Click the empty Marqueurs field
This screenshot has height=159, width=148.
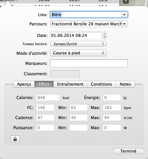click(x=89, y=63)
